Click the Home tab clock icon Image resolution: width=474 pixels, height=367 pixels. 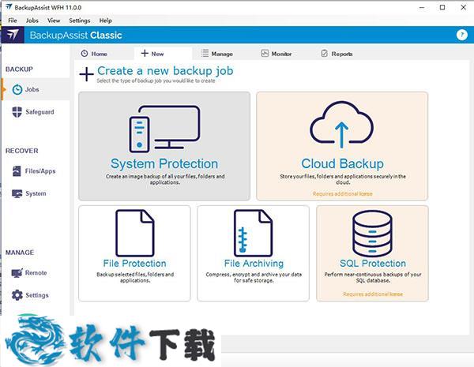85,54
